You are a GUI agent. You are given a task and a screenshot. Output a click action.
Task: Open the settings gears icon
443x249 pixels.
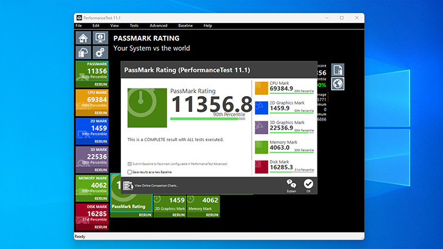click(x=100, y=53)
